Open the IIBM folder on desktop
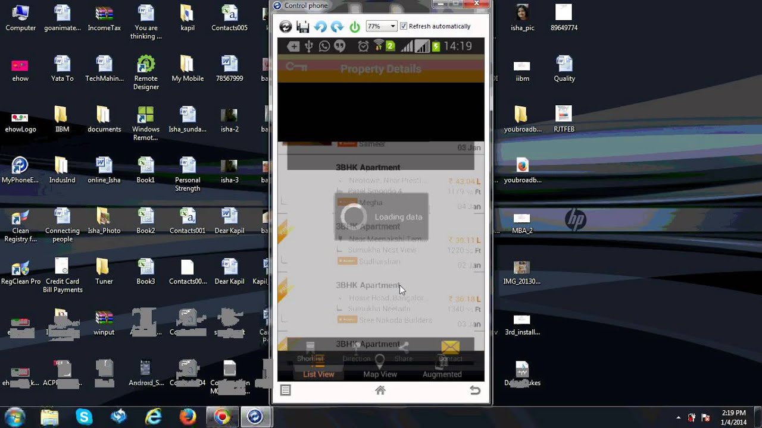 pos(62,119)
